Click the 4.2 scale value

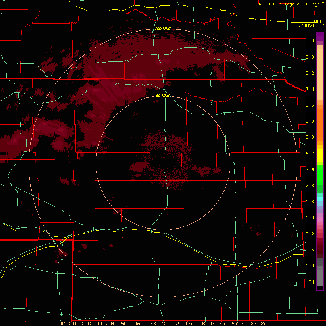[x=310, y=154]
